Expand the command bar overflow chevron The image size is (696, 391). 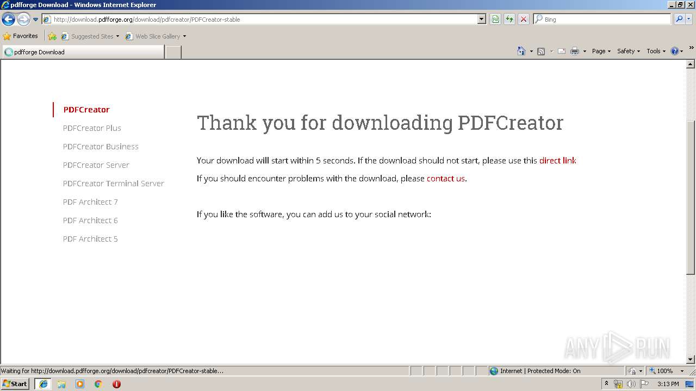(x=692, y=48)
